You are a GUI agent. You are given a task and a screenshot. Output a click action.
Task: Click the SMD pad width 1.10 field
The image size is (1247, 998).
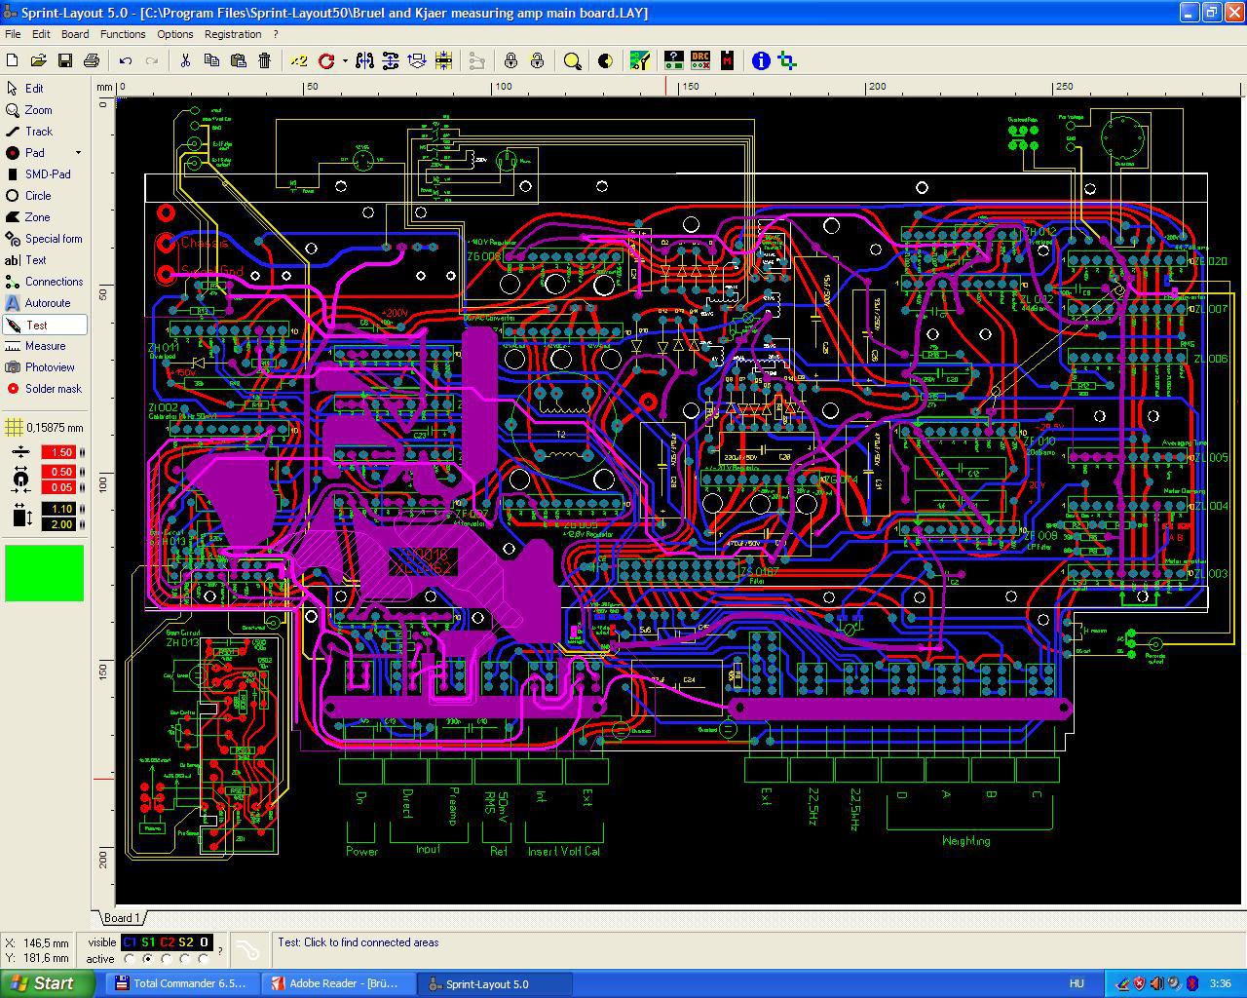click(x=58, y=509)
